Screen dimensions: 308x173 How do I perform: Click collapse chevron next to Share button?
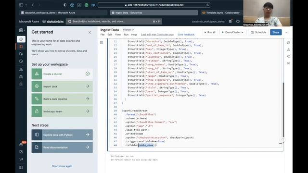pos(286,32)
